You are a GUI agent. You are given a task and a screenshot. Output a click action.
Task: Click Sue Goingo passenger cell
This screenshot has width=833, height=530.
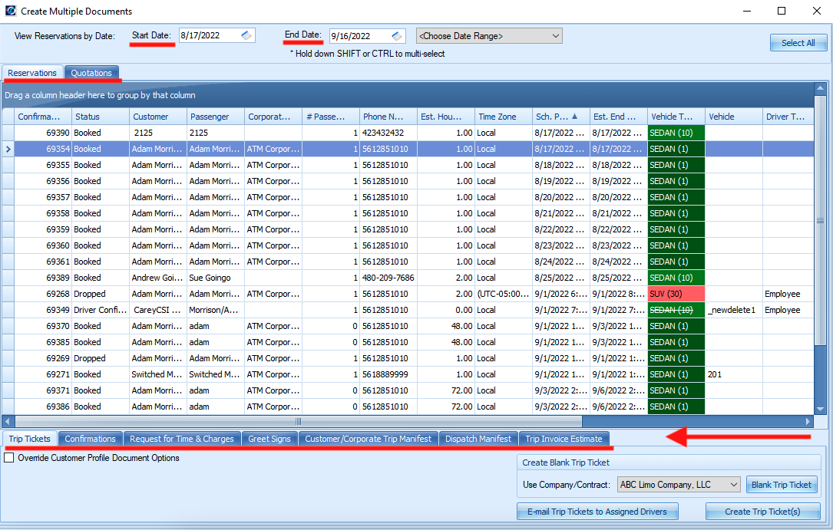click(x=215, y=278)
